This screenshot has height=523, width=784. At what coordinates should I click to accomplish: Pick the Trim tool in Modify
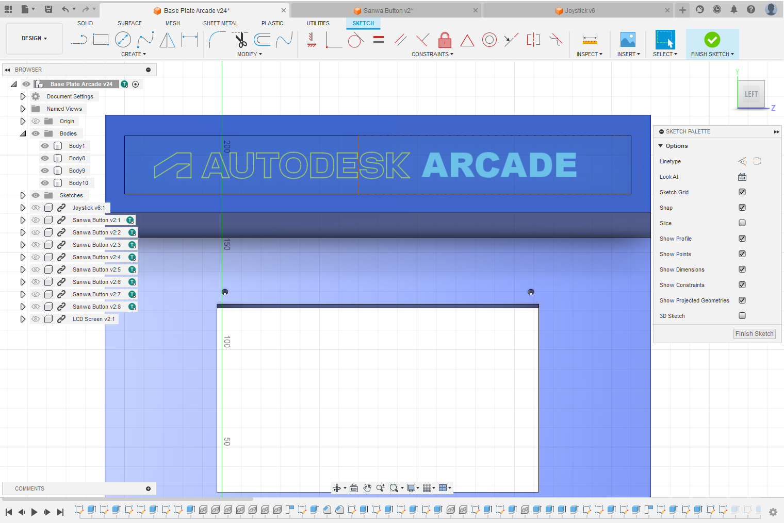(x=241, y=39)
